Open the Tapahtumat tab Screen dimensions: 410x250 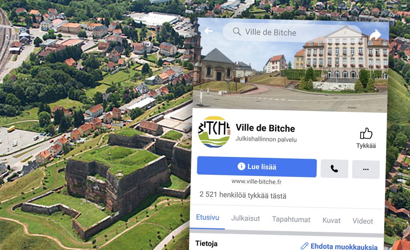point(291,219)
